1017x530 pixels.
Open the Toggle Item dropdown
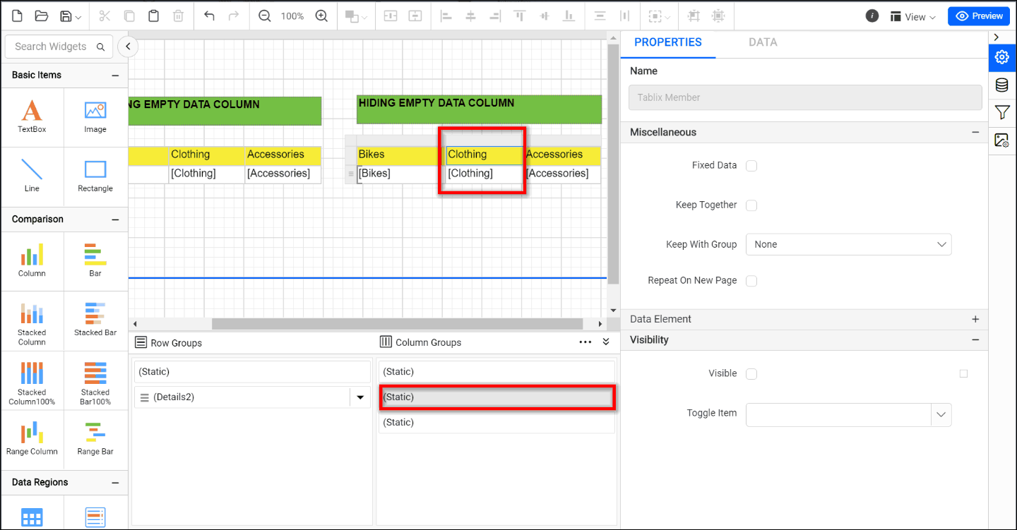coord(941,414)
